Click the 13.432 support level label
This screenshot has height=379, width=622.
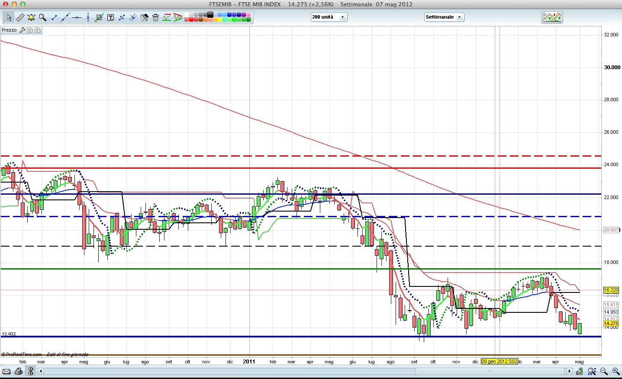coord(9,334)
